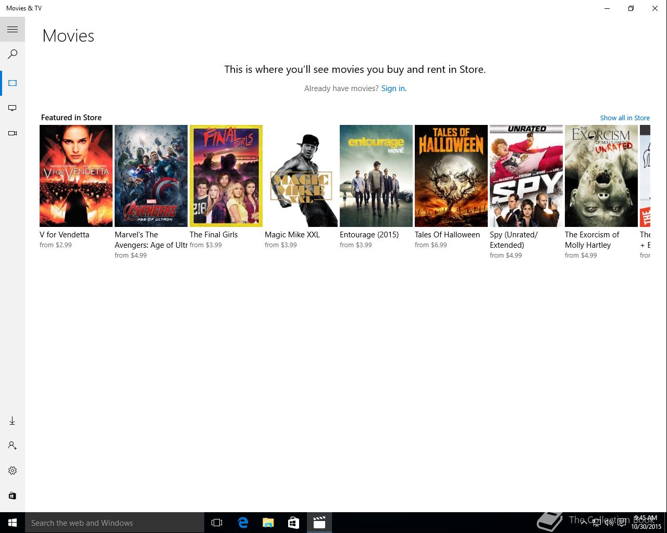
Task: Open the hamburger navigation menu
Action: (x=13, y=29)
